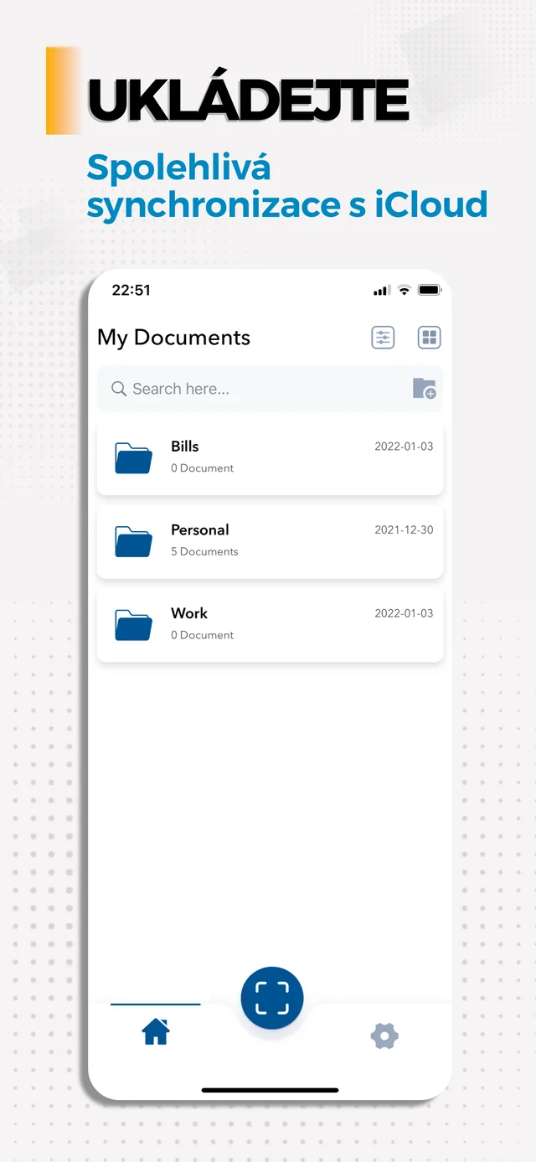Screen dimensions: 536x1162
Task: Select the Bills folder name
Action: (185, 447)
